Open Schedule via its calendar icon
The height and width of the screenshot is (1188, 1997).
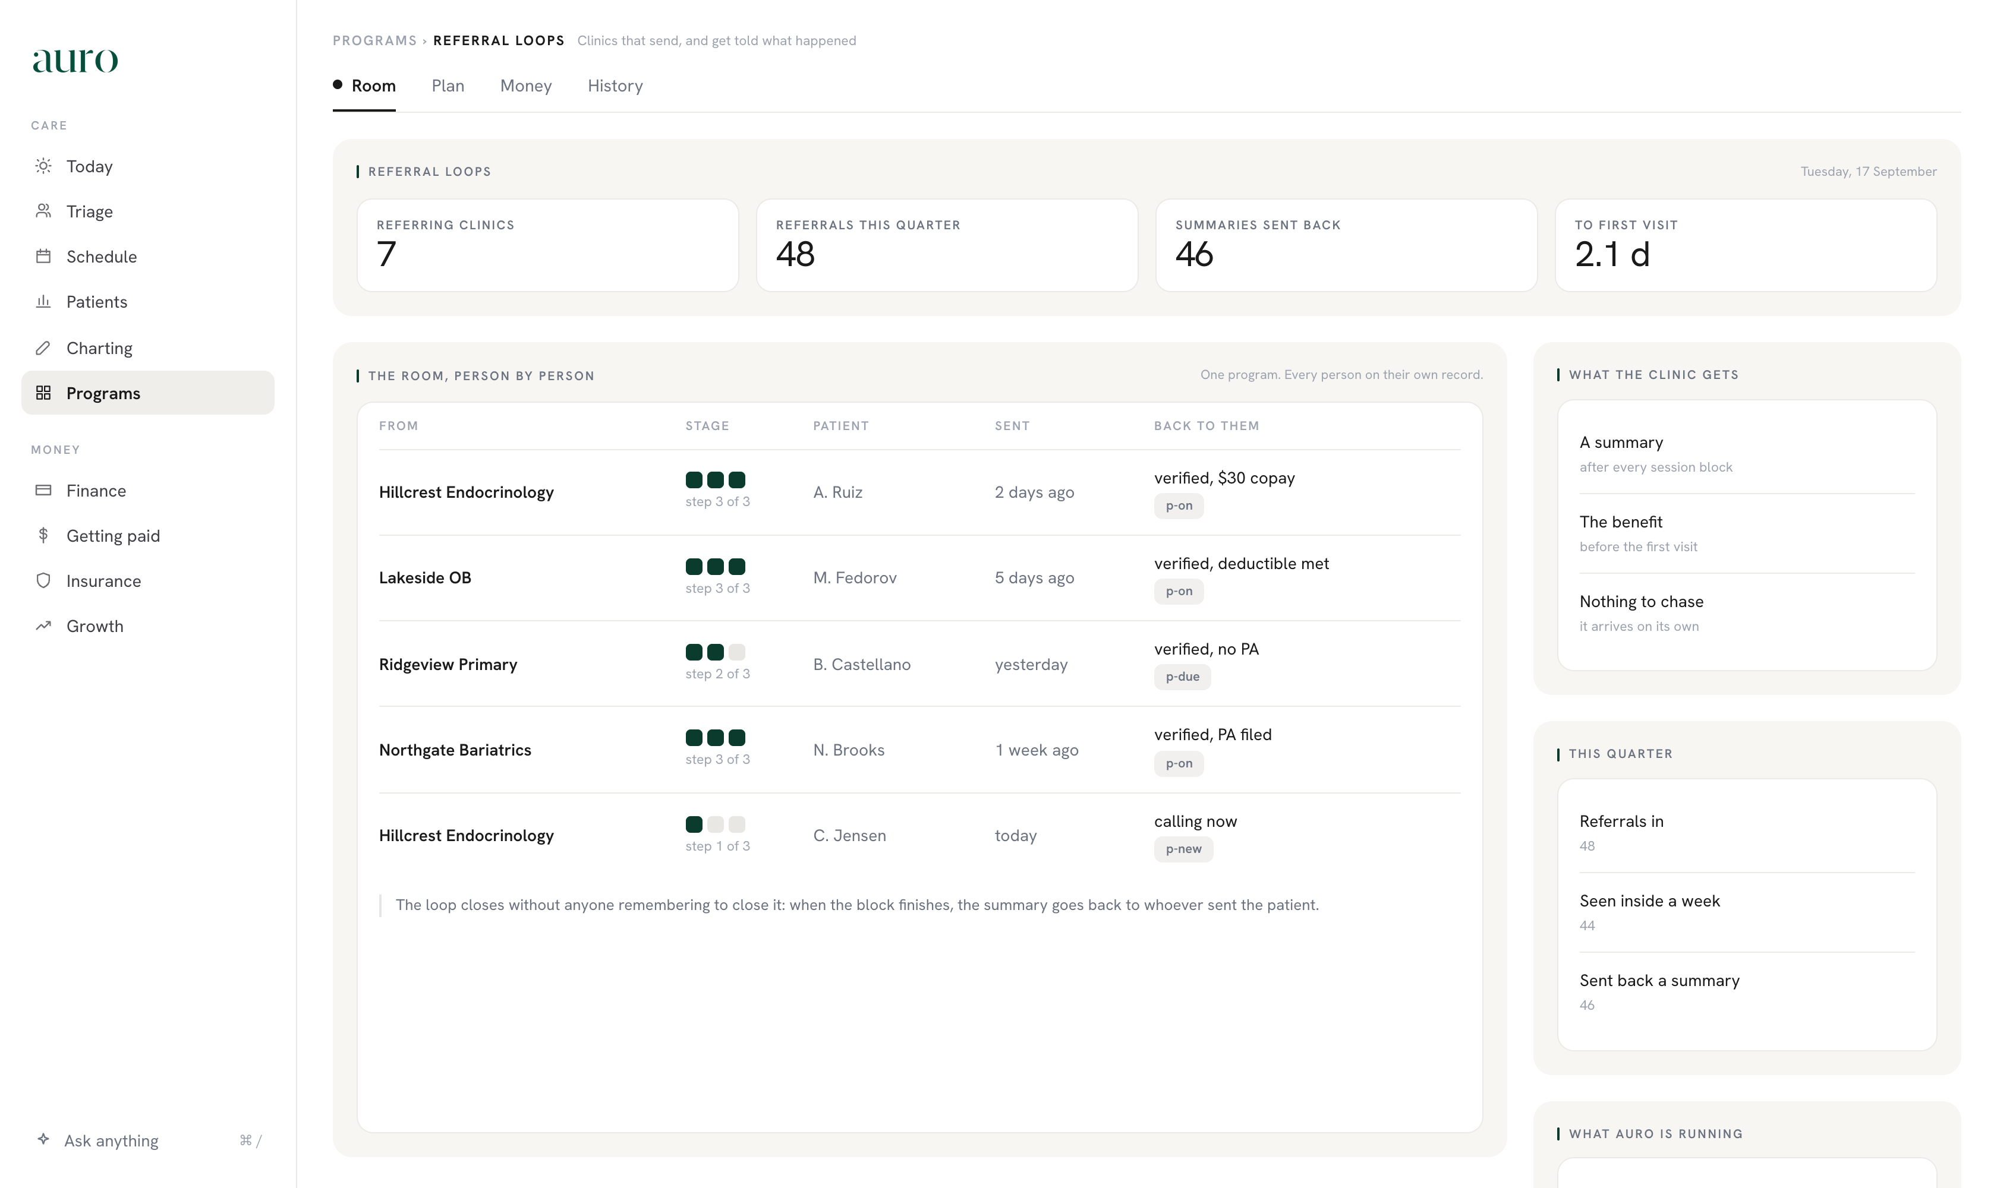coord(43,256)
